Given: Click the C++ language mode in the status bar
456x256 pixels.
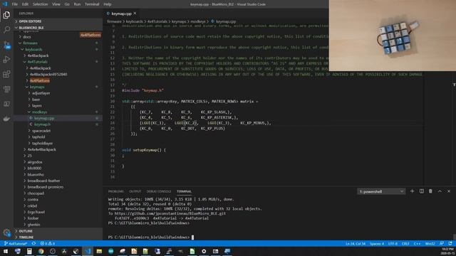Looking at the screenshot, I should [417, 243].
